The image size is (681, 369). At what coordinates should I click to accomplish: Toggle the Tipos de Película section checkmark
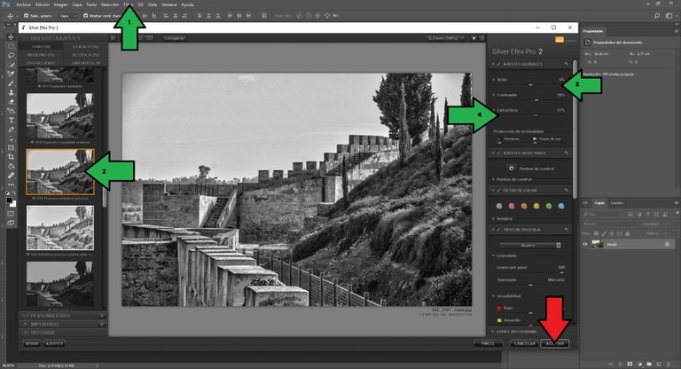(498, 229)
